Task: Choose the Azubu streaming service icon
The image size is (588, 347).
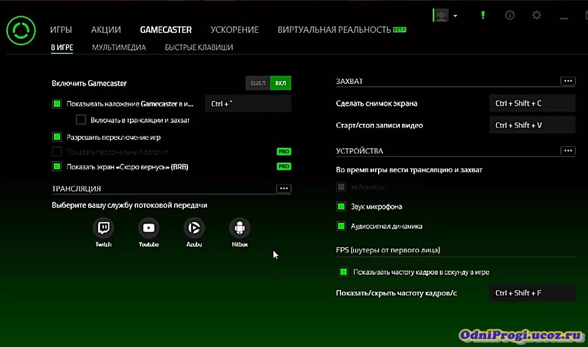Action: pos(194,228)
